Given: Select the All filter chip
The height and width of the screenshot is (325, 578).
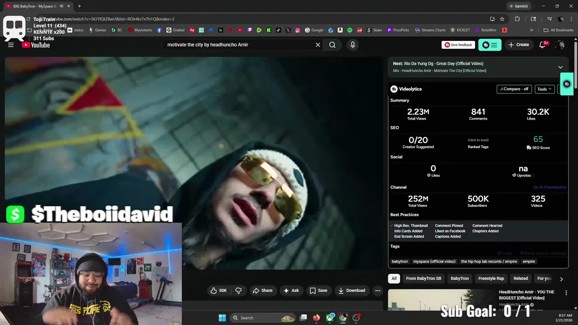Looking at the screenshot, I should [x=394, y=279].
